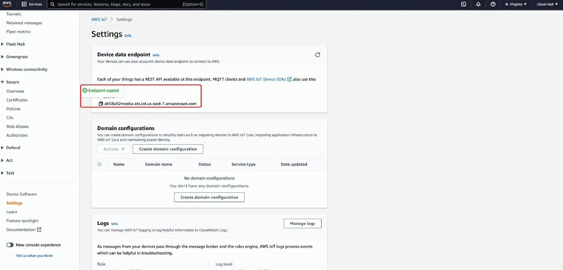Open the Info link next to Logs
This screenshot has width=563, height=270.
tap(114, 224)
